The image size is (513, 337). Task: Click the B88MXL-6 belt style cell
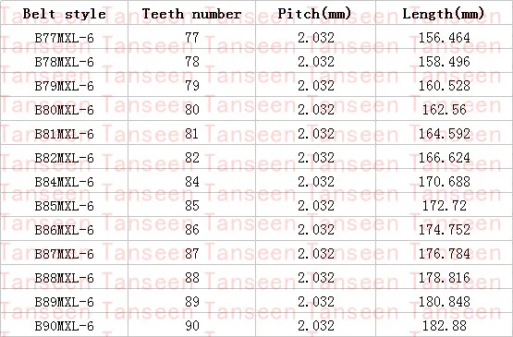coord(64,278)
